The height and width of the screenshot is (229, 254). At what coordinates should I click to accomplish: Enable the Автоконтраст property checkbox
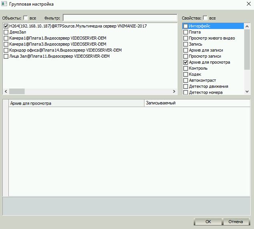tap(186, 80)
